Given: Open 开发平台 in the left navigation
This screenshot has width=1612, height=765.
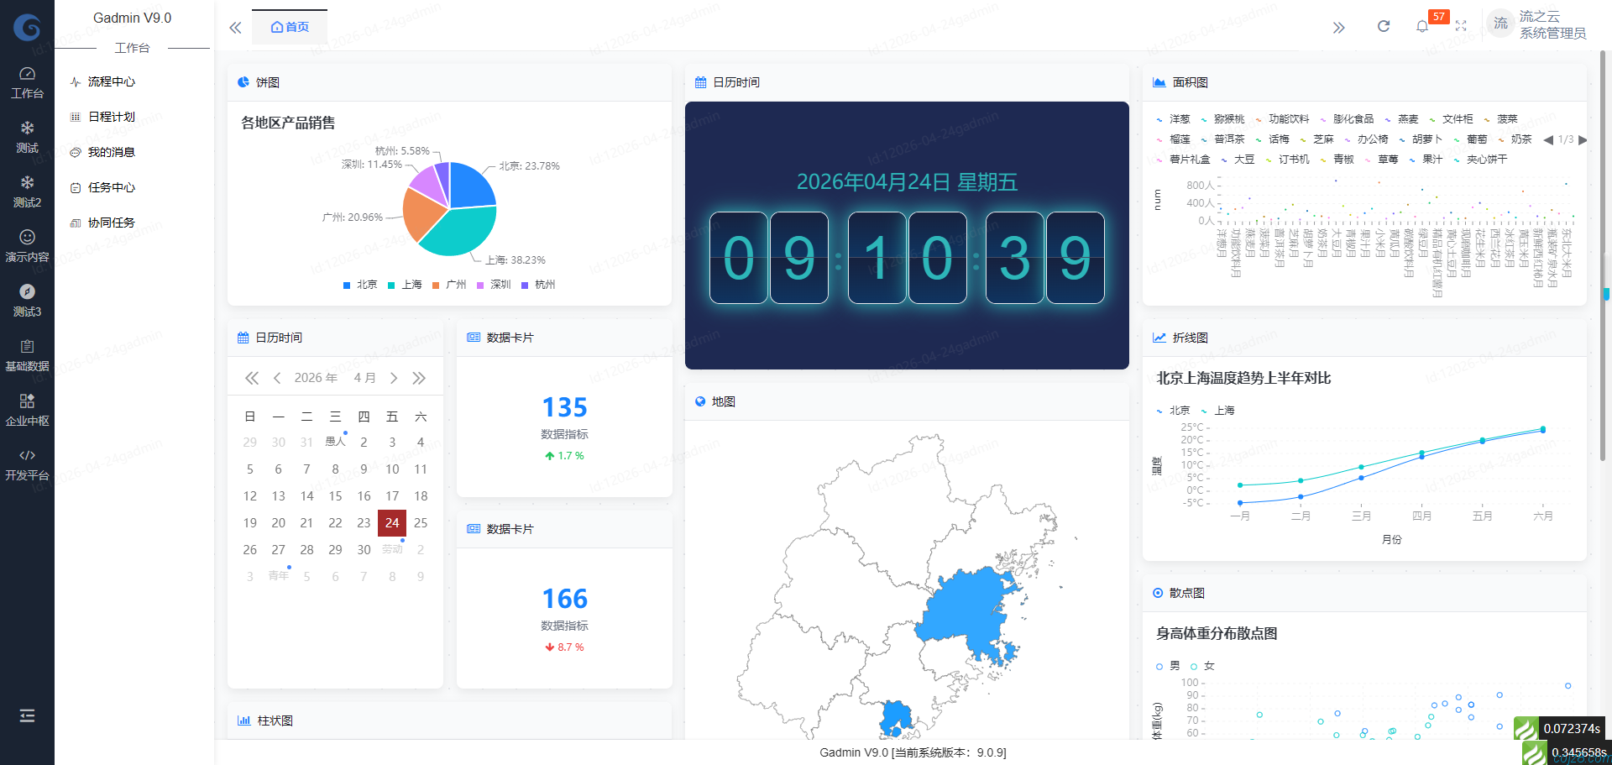Looking at the screenshot, I should click(x=27, y=464).
